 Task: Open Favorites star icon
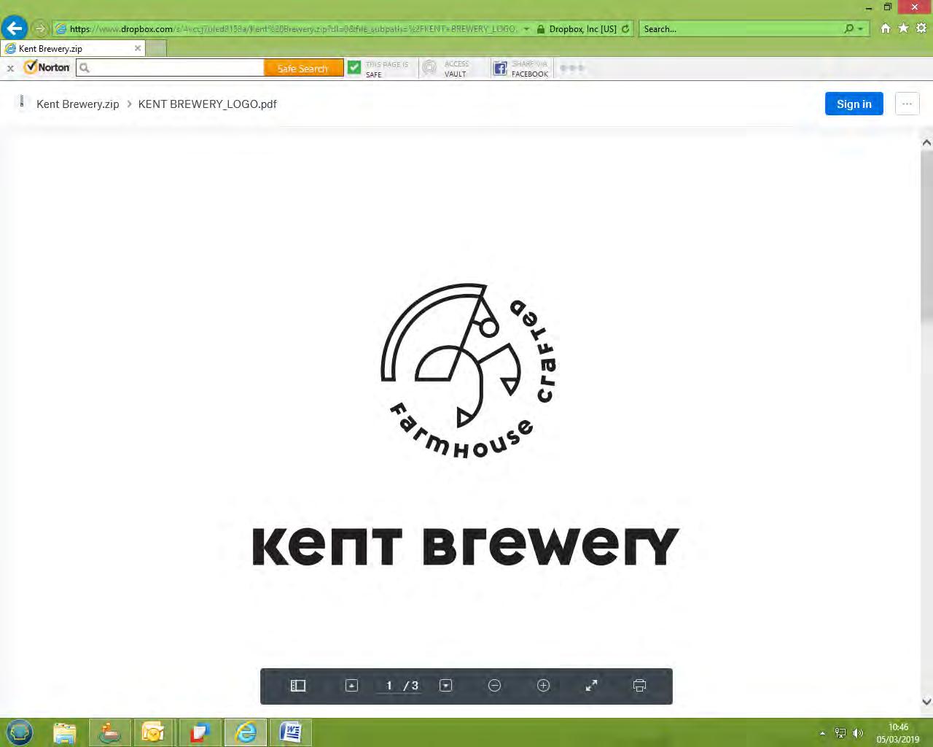pyautogui.click(x=903, y=28)
